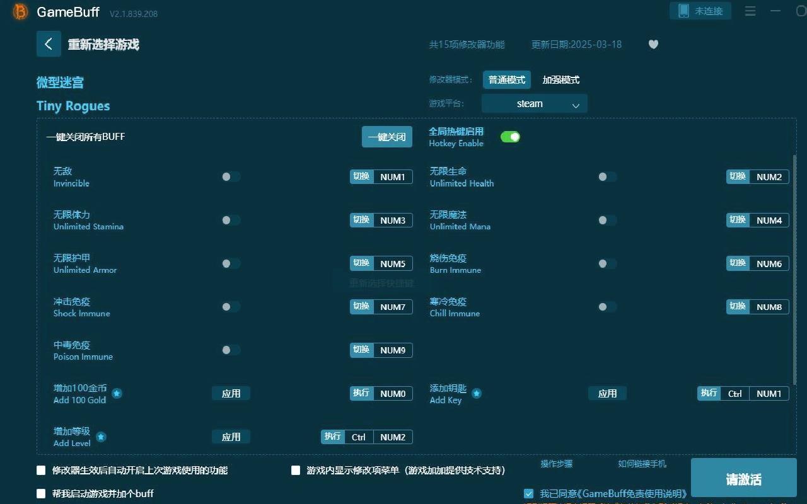Uncheck the GameBuff disclaimer agreement checkbox
The width and height of the screenshot is (807, 504).
528,493
